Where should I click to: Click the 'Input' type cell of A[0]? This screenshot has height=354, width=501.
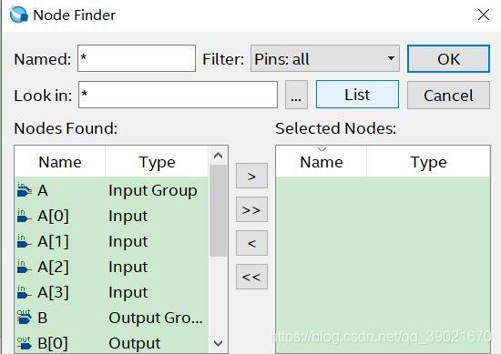click(x=128, y=216)
